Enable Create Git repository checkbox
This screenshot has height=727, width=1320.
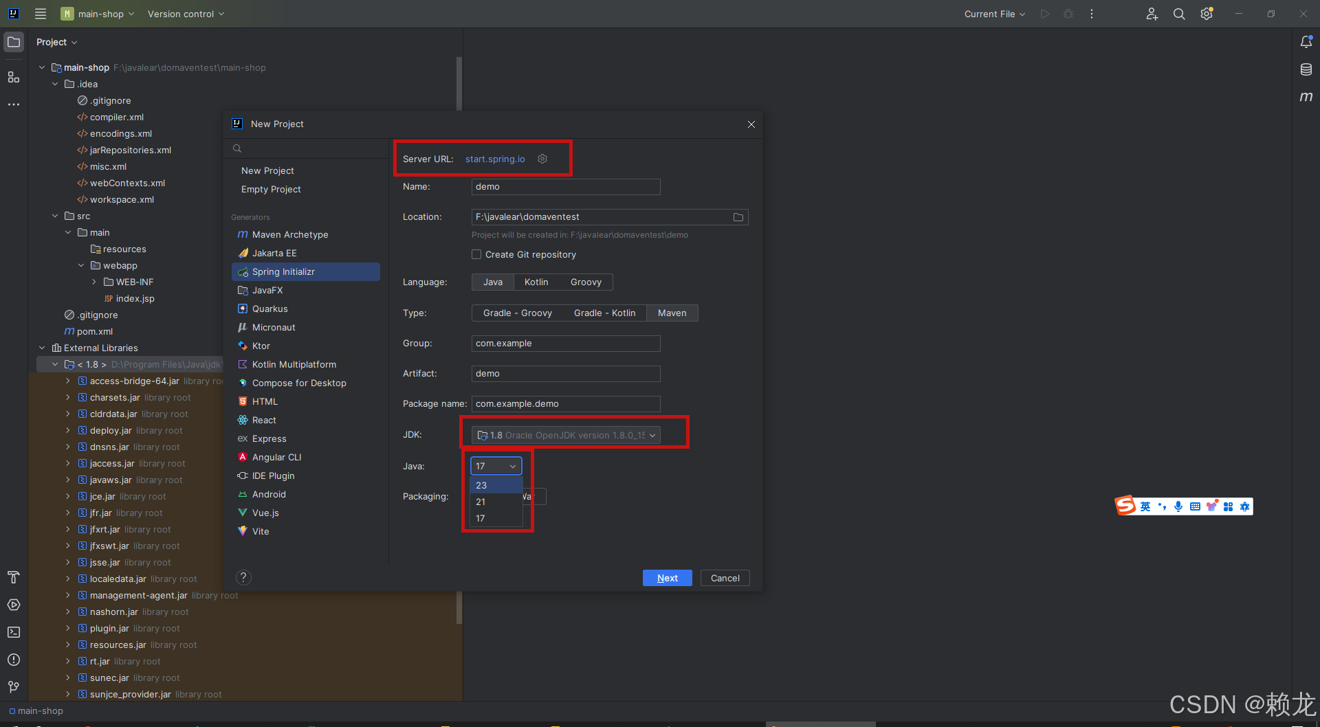coord(476,254)
